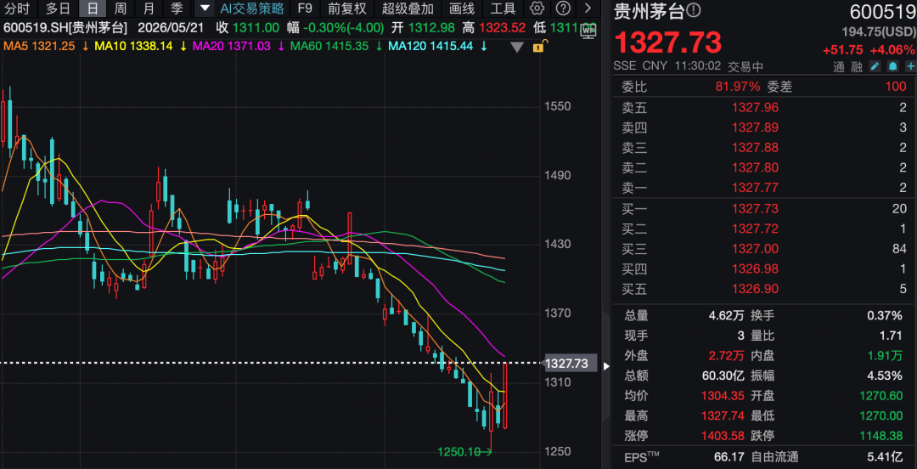Select the 买一 bid row at 1327.73

pos(764,208)
